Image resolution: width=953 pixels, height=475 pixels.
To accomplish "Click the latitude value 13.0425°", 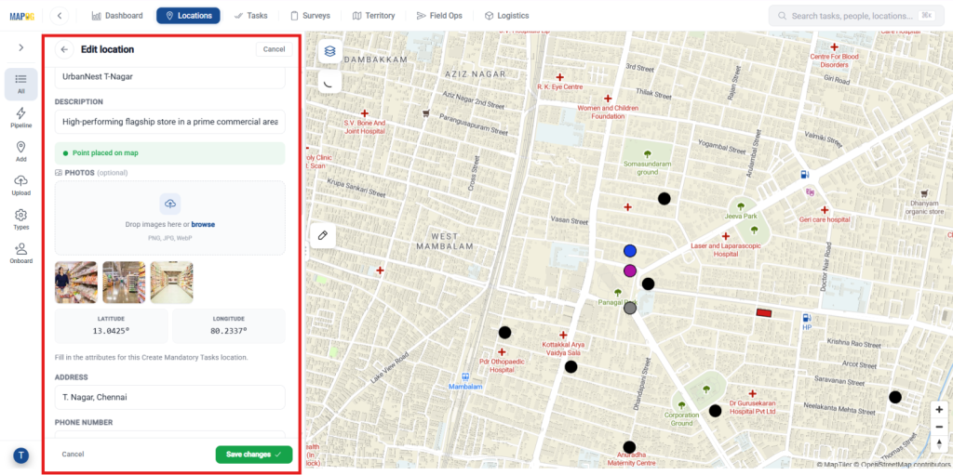I will point(112,332).
